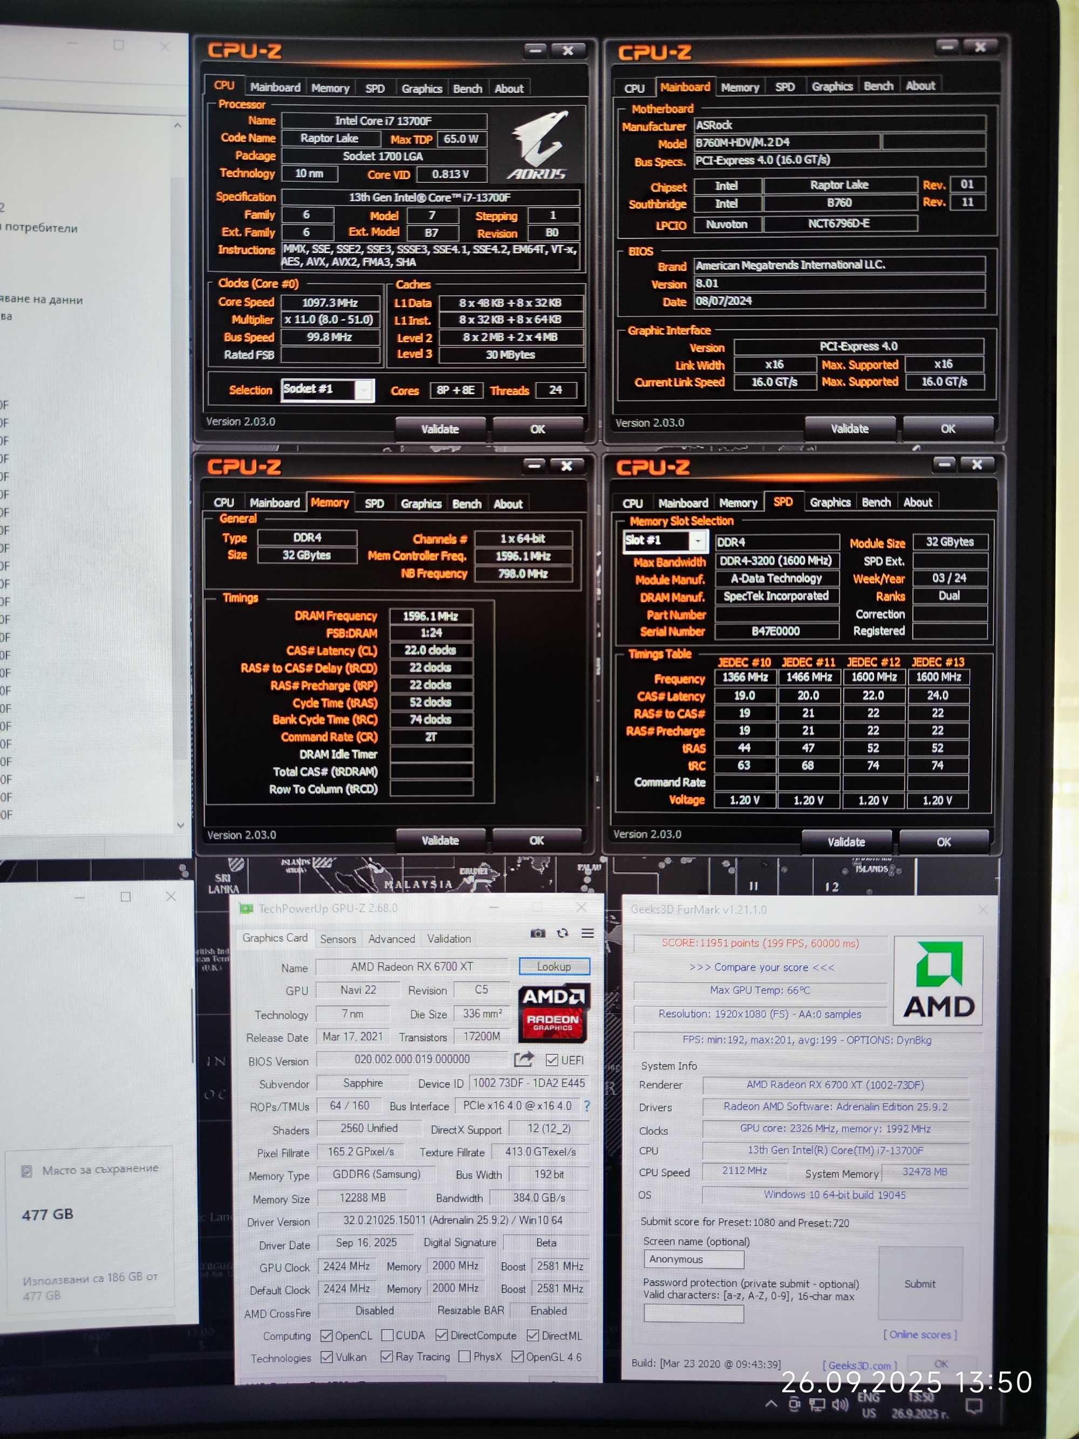Click the ENG US language indicator
Image resolution: width=1079 pixels, height=1439 pixels.
868,1404
